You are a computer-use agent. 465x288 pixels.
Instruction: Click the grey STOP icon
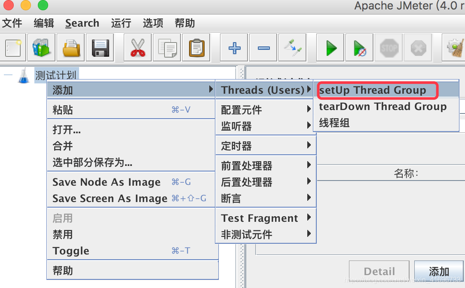389,48
